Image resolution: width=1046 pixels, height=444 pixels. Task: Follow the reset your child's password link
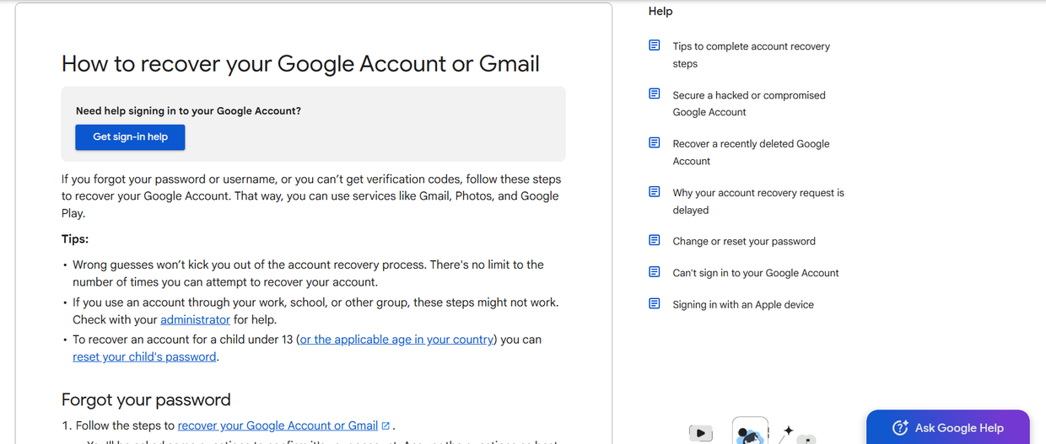pyautogui.click(x=145, y=357)
